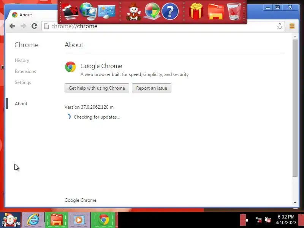Select About in the Chrome sidebar

pyautogui.click(x=21, y=103)
